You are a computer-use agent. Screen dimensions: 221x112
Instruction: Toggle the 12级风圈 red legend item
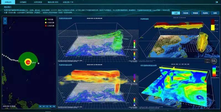[x=49, y=26]
